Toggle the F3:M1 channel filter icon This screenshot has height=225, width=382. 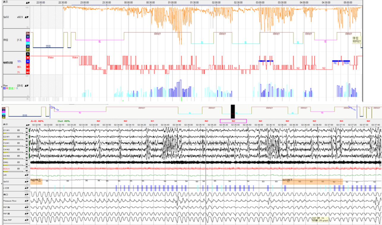(x=18, y=143)
